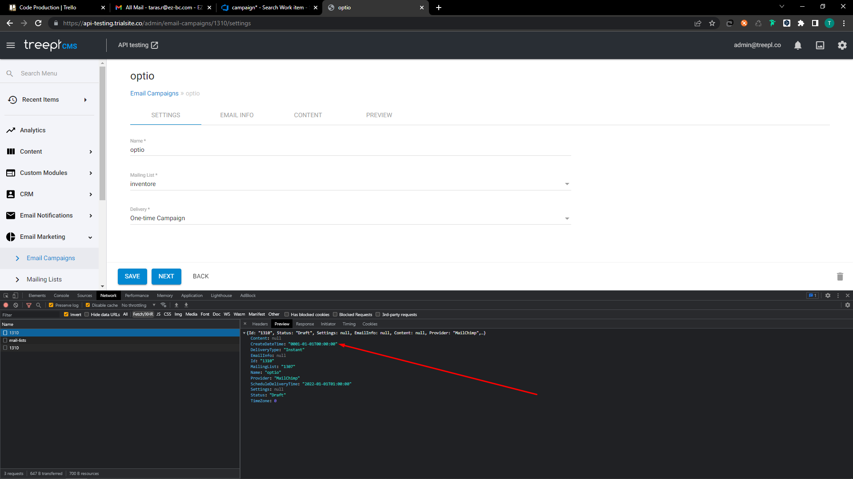This screenshot has width=853, height=479.
Task: Open DevTools settings gear
Action: 828,296
